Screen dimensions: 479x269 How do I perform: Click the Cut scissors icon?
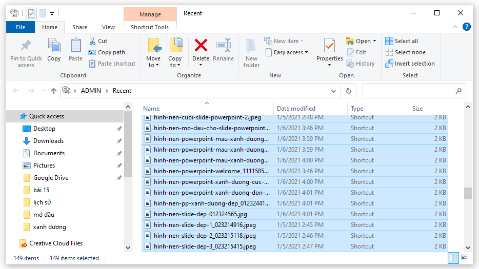click(92, 41)
